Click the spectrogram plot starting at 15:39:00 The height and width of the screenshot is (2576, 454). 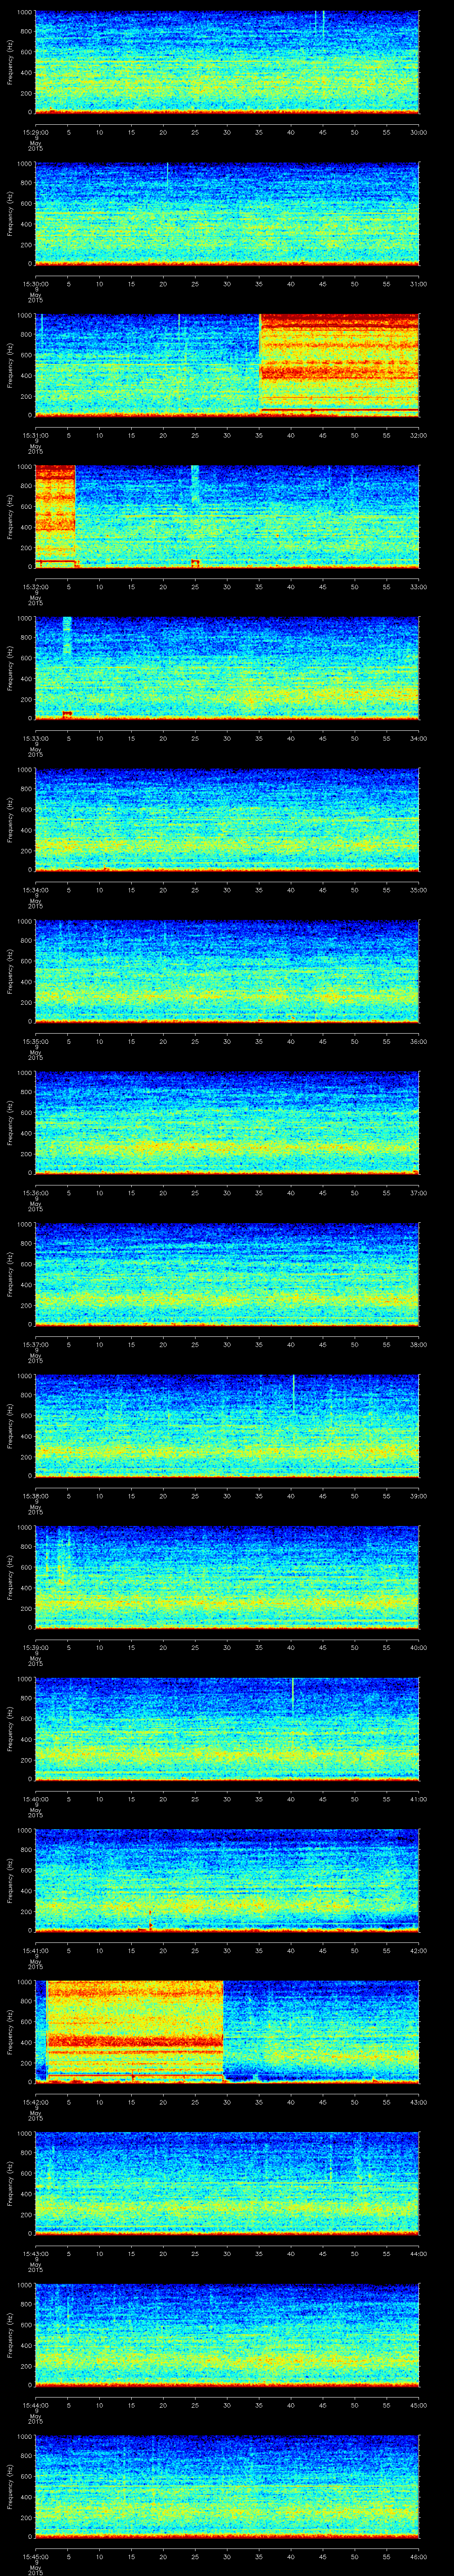point(227,1577)
